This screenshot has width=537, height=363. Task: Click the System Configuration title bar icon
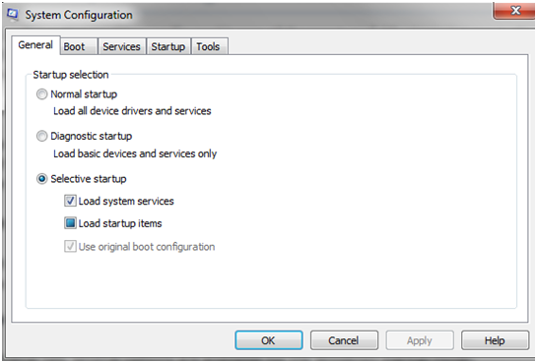click(x=13, y=15)
